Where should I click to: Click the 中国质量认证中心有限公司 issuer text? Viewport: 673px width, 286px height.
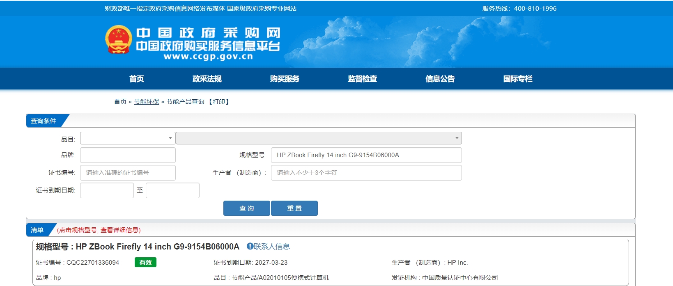coord(460,278)
